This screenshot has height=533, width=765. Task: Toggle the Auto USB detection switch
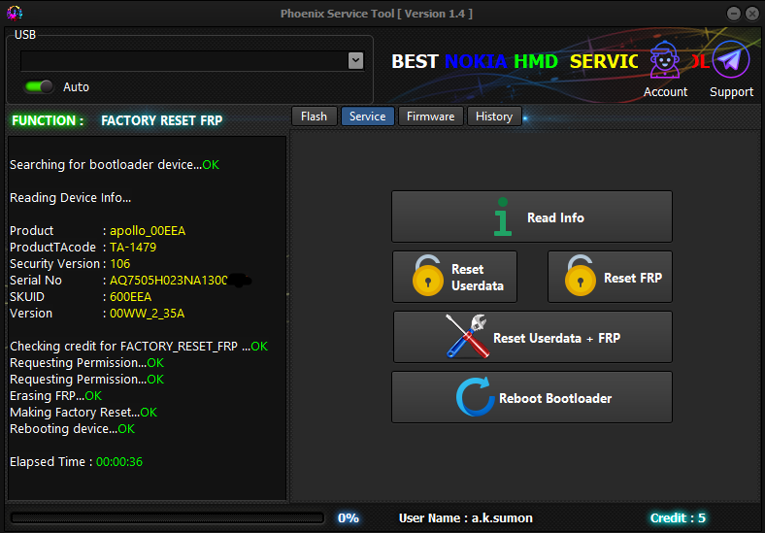(39, 86)
